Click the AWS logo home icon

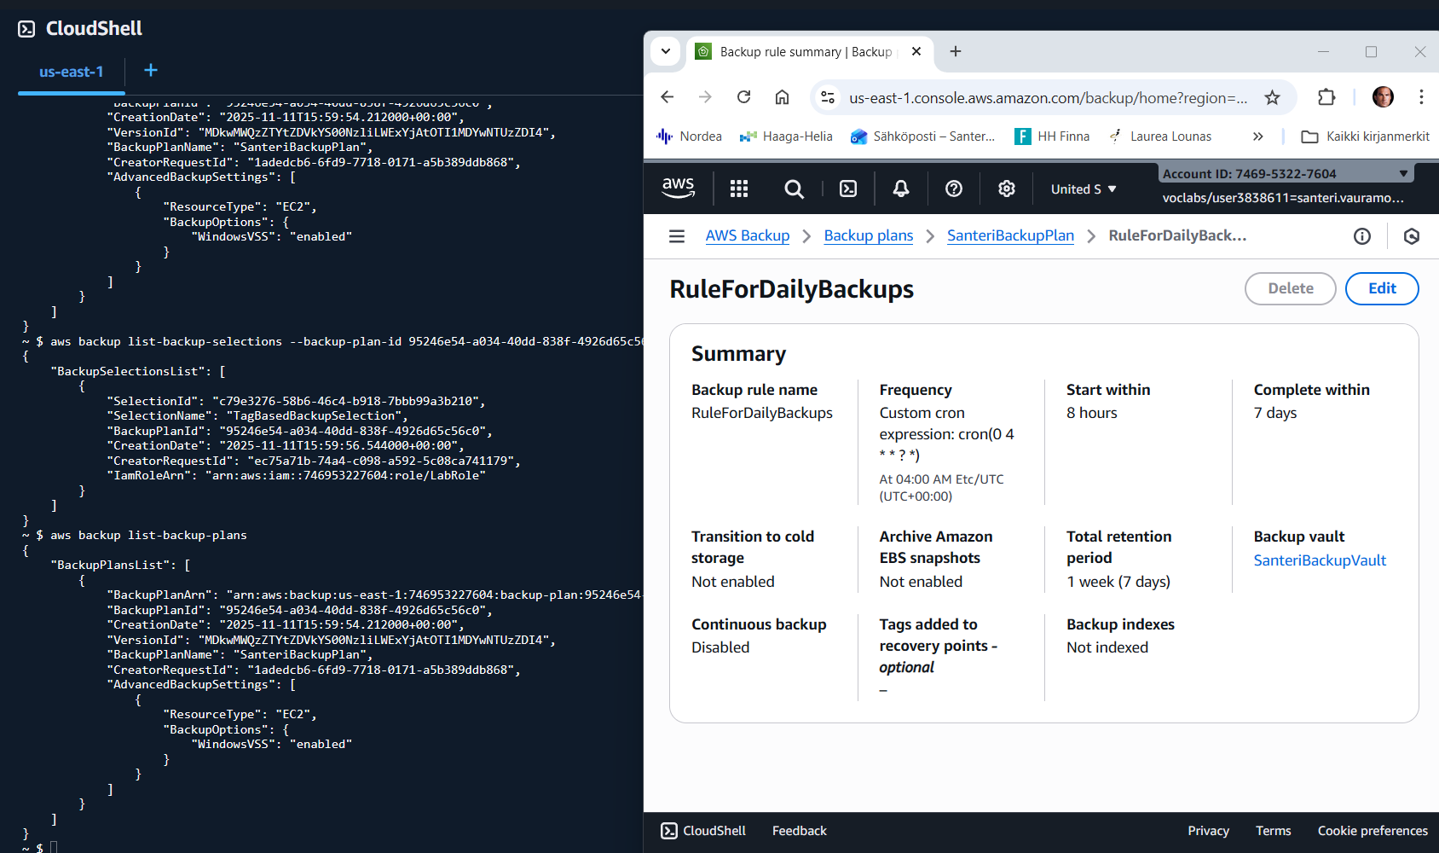click(x=679, y=188)
